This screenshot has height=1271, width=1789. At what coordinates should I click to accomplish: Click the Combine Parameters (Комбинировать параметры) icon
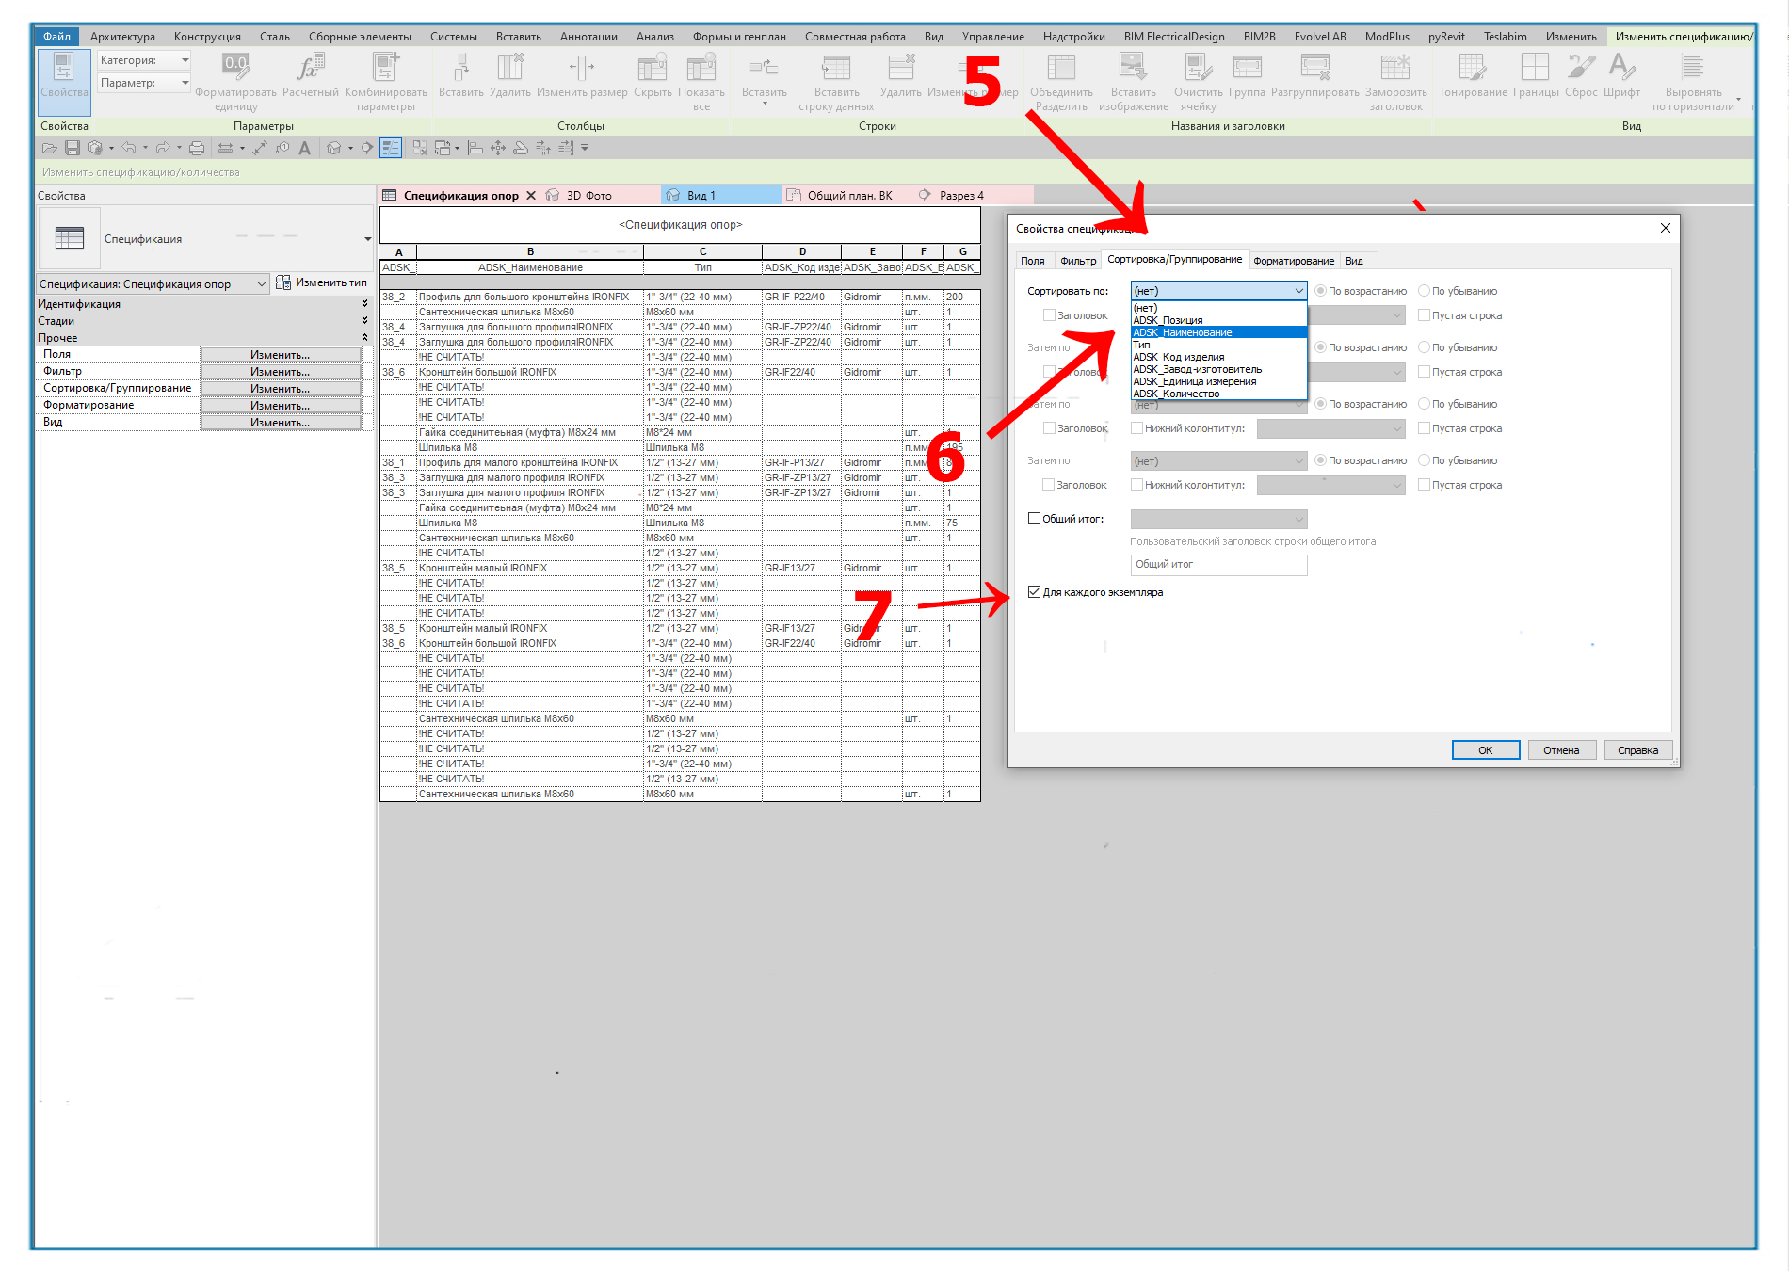pyautogui.click(x=386, y=68)
